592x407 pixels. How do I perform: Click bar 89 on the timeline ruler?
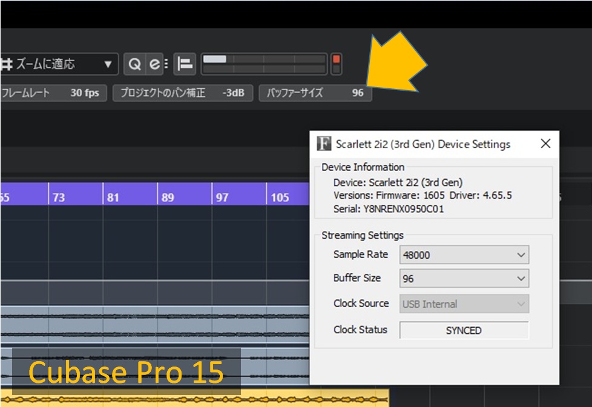(168, 197)
